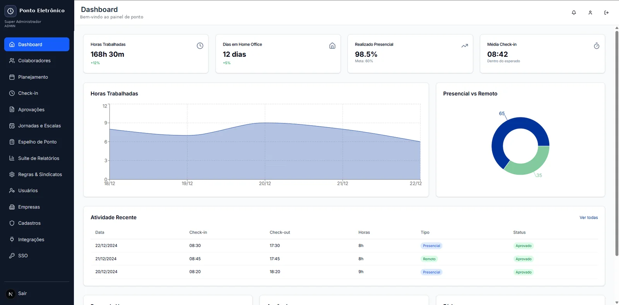Click the Cadastros shield icon
This screenshot has width=619, height=305.
(x=12, y=223)
